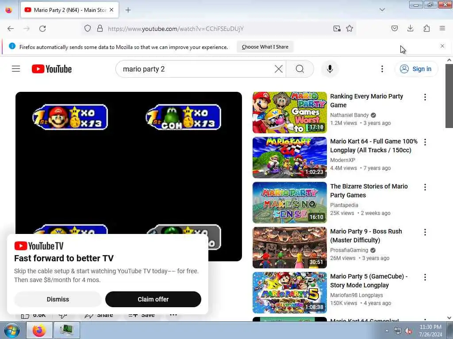This screenshot has height=339, width=453.
Task: Open YouTube settings three-dot menu
Action: point(382,69)
